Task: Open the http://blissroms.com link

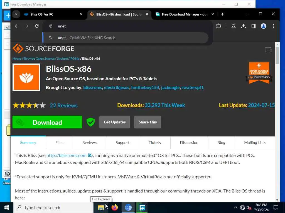Action: [x=67, y=155]
